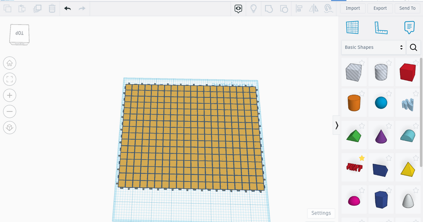Toggle show all hidden objects lightbulb

tap(254, 8)
